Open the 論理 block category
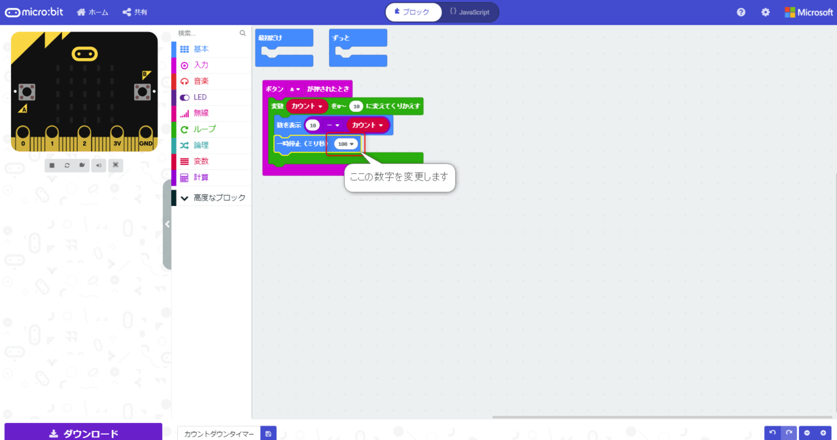Viewport: 837px width, 440px height. (x=211, y=145)
